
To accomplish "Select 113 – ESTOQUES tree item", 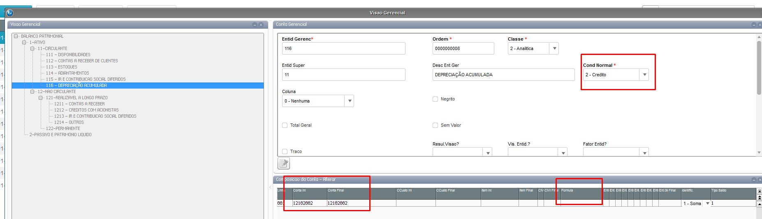I will coord(61,67).
